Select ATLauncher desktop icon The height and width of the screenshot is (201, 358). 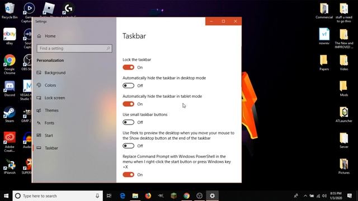(344, 114)
